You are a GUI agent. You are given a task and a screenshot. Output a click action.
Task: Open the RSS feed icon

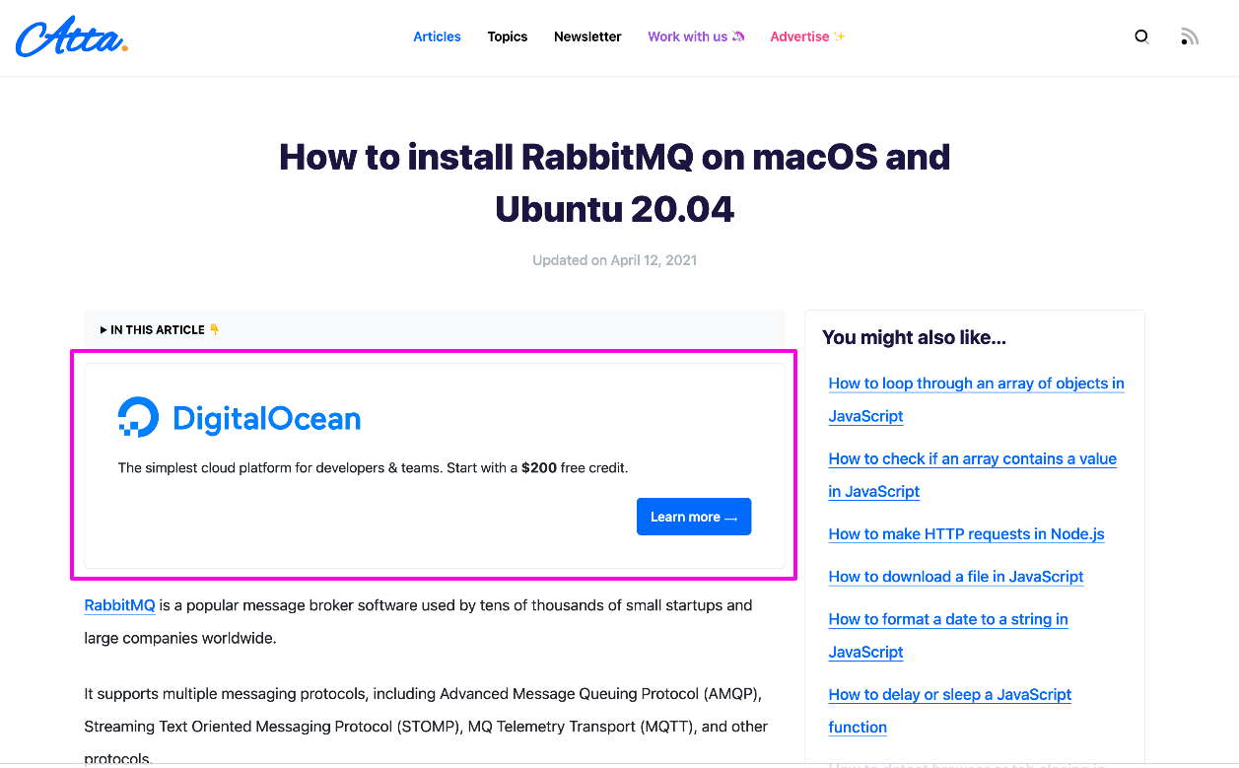click(1190, 36)
